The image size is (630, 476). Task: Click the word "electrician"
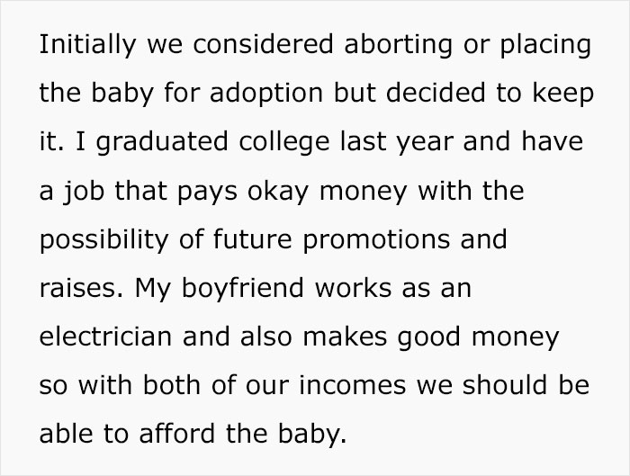pos(95,338)
